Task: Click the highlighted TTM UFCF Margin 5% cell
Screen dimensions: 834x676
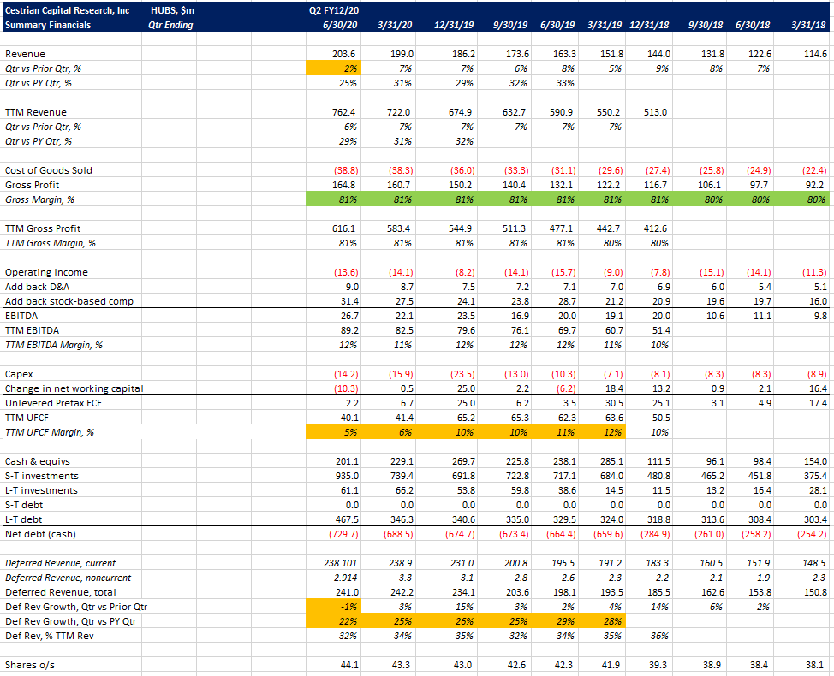Action: coord(334,432)
